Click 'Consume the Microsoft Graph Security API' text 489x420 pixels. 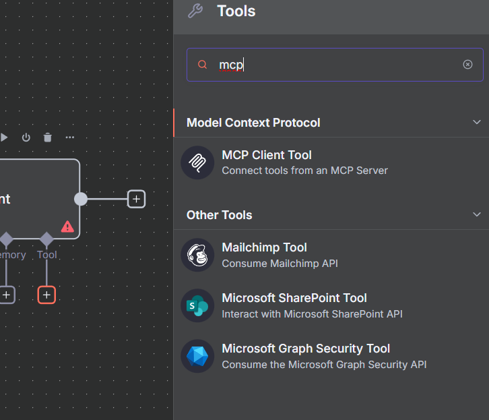click(x=324, y=365)
